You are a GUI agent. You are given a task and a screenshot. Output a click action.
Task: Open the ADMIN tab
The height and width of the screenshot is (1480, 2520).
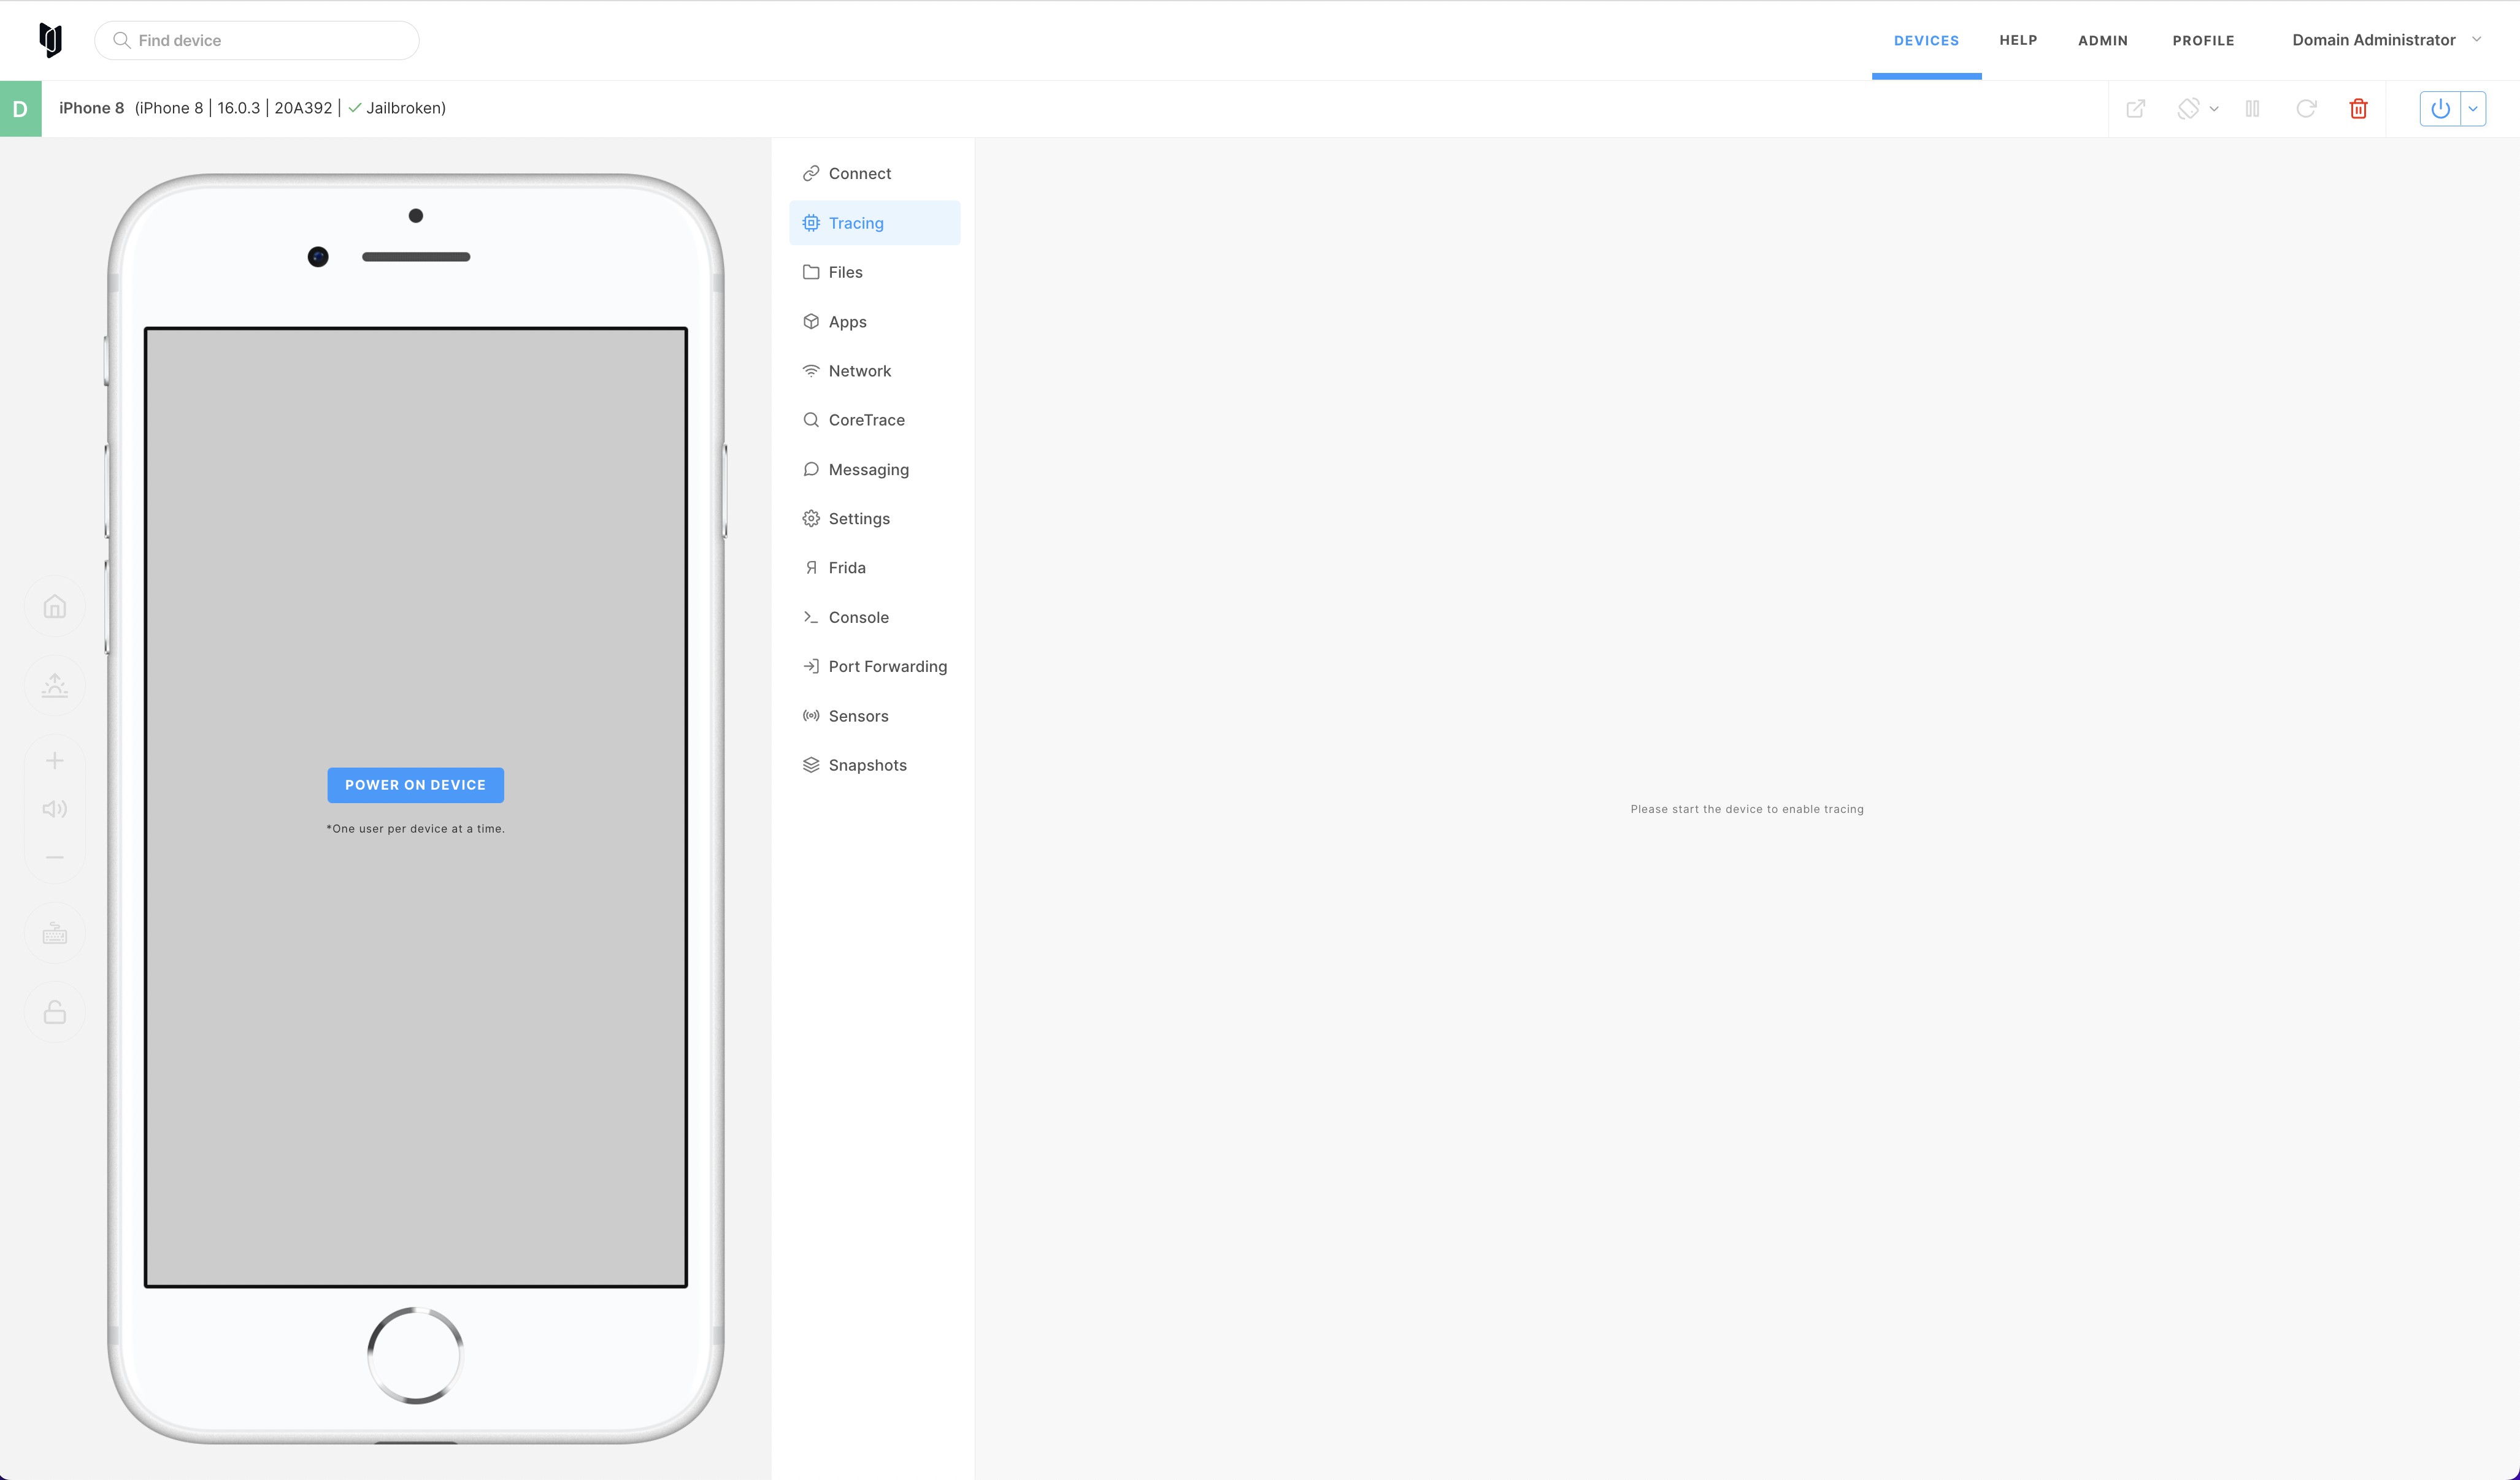click(x=2102, y=41)
